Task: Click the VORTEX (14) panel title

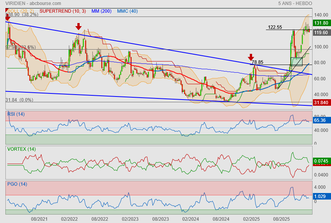Action: tap(21, 149)
